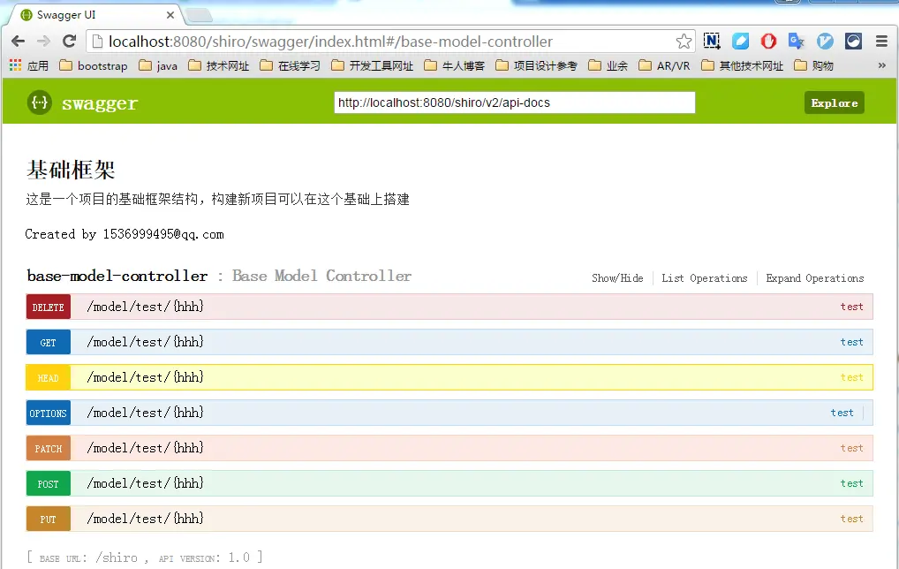Expand the DELETE method badge
Screen dimensions: 899x569
tap(49, 307)
